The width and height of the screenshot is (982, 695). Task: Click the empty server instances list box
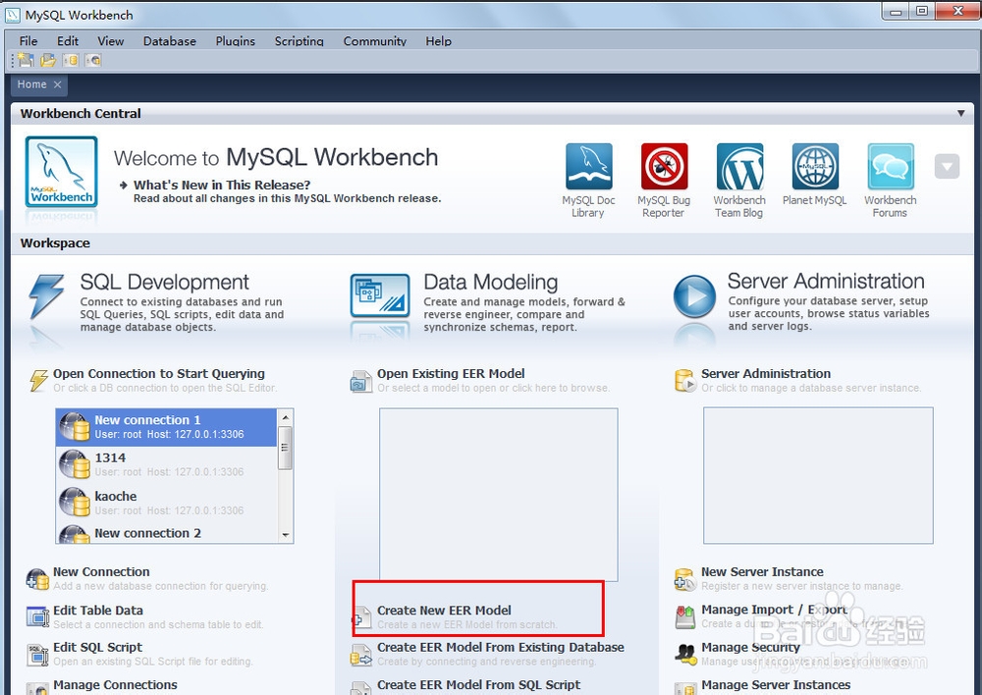(x=818, y=476)
